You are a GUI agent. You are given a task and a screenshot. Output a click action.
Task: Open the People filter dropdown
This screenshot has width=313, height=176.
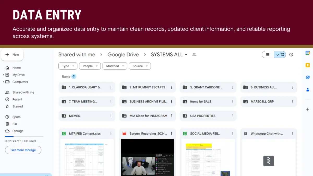click(90, 66)
